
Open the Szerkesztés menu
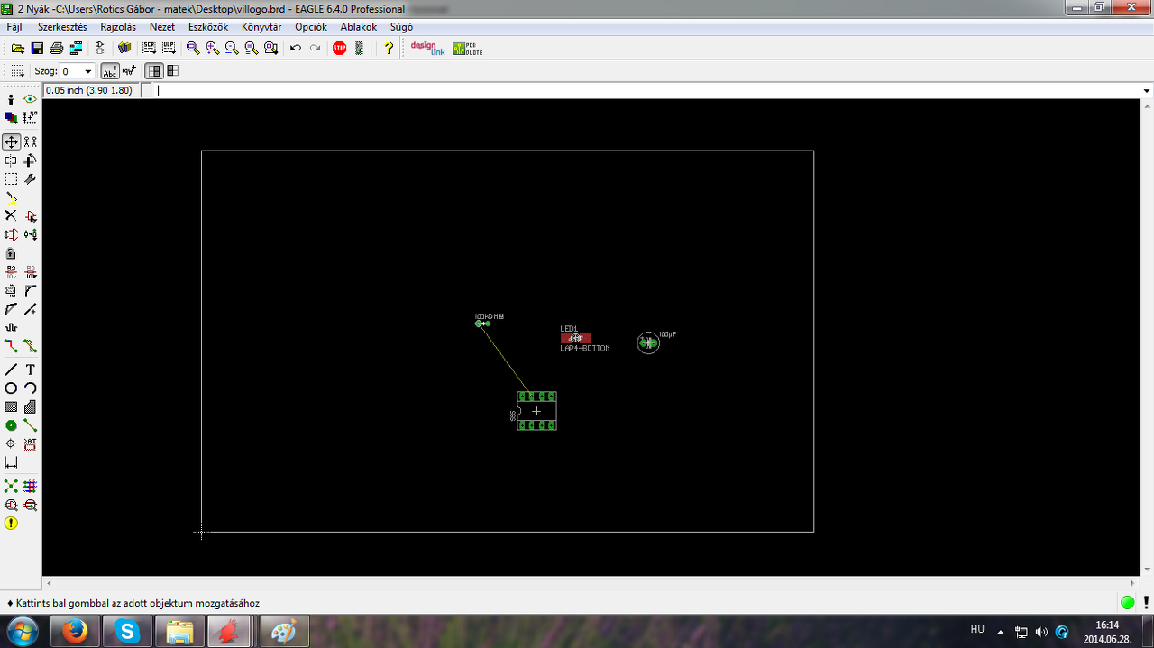tap(62, 27)
